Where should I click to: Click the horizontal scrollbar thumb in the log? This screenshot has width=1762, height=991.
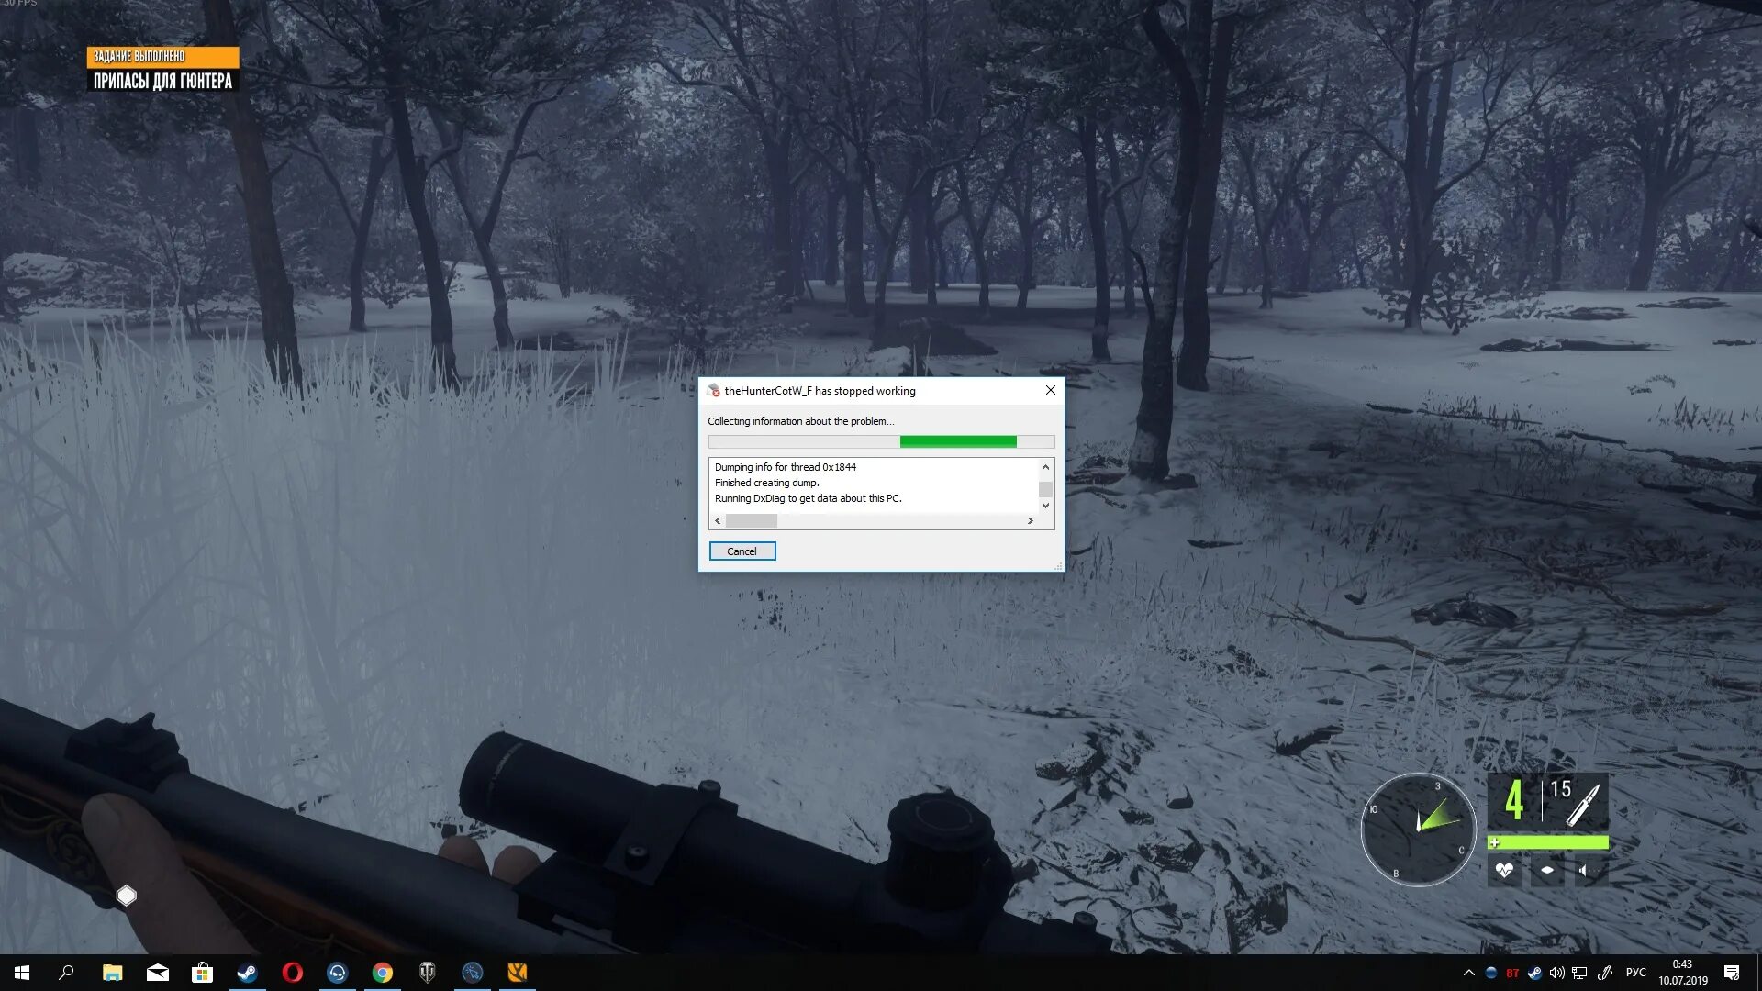pos(751,521)
